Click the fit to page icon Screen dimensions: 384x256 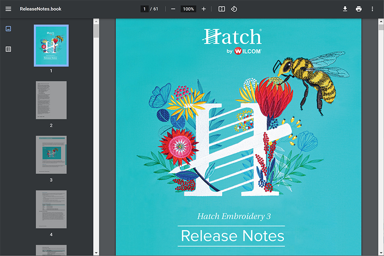pyautogui.click(x=221, y=9)
